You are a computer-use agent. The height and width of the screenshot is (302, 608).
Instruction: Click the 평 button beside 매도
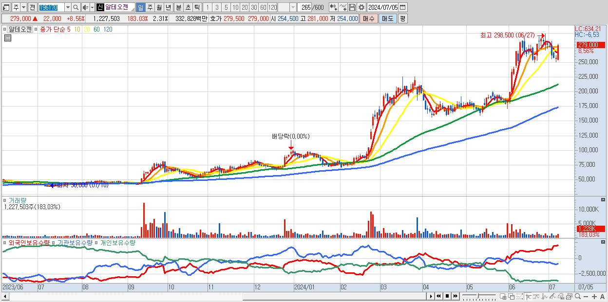tap(402, 18)
